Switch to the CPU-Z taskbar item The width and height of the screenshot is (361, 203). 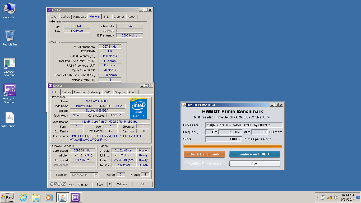[x=75, y=197]
